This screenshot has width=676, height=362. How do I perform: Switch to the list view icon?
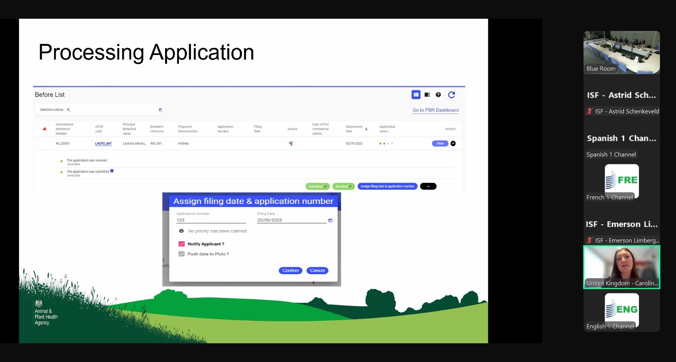(416, 95)
